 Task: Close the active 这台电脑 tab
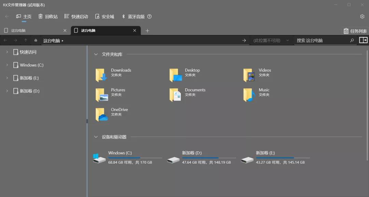135,31
